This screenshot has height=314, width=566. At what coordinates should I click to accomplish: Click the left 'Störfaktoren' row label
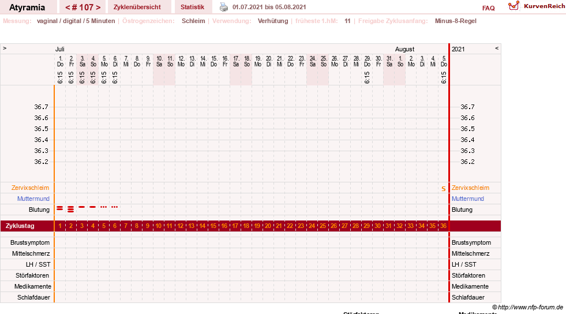(32, 275)
